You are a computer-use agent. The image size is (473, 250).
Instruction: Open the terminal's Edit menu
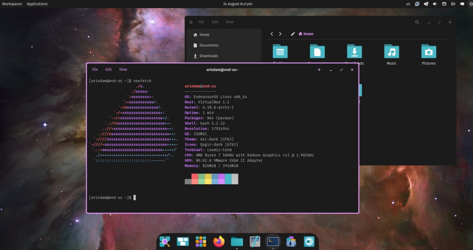108,70
